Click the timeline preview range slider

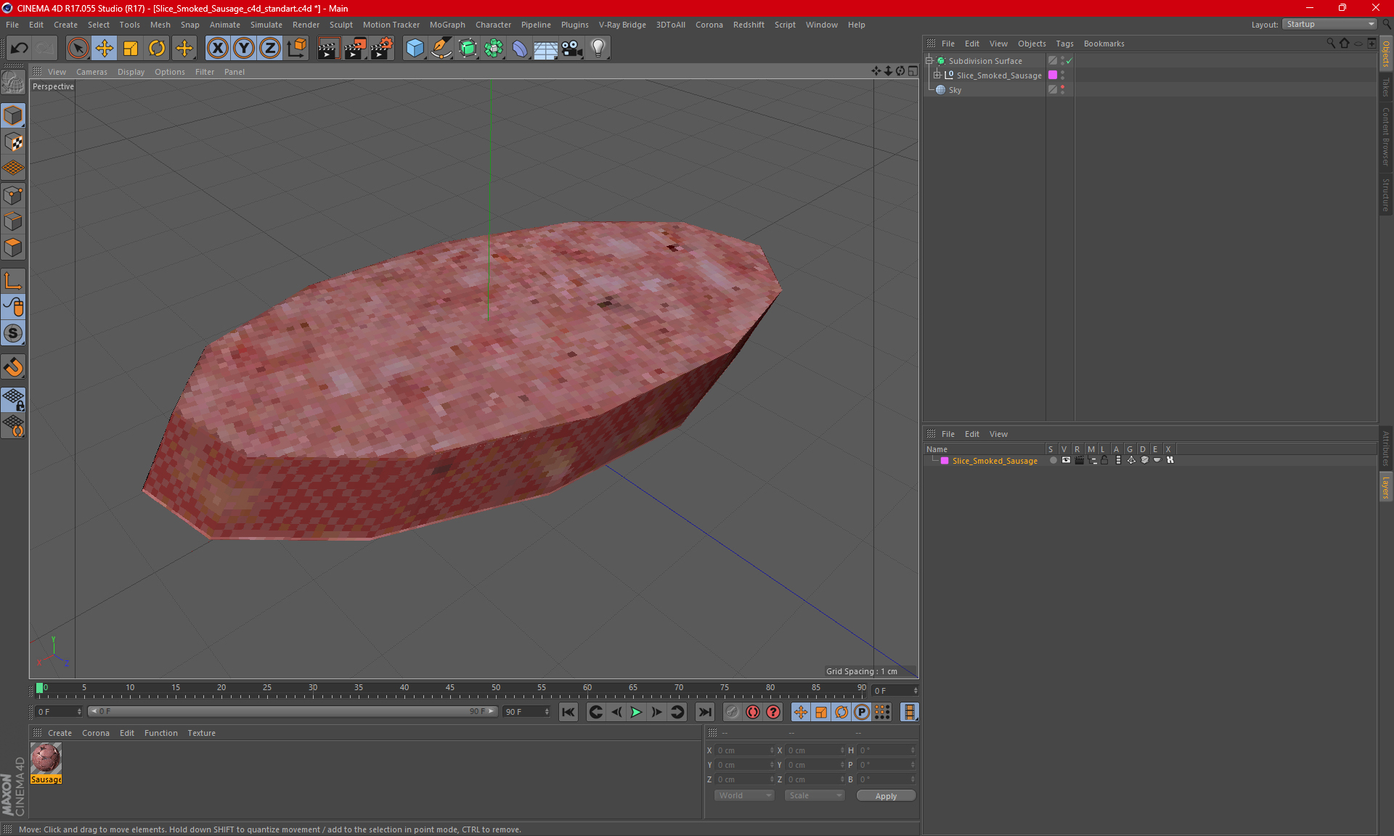[x=292, y=711]
